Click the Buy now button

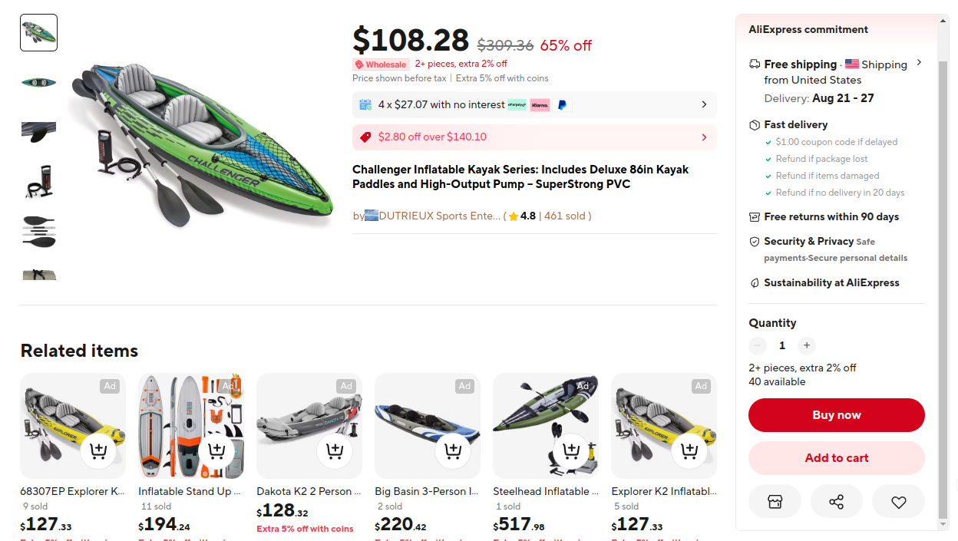tap(836, 415)
